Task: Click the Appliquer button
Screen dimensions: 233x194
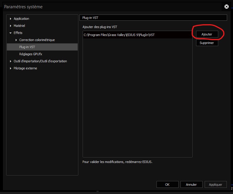Action: pyautogui.click(x=216, y=185)
